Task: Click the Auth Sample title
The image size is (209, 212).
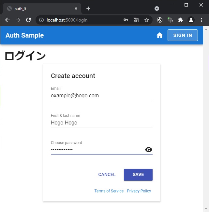Action: (24, 35)
